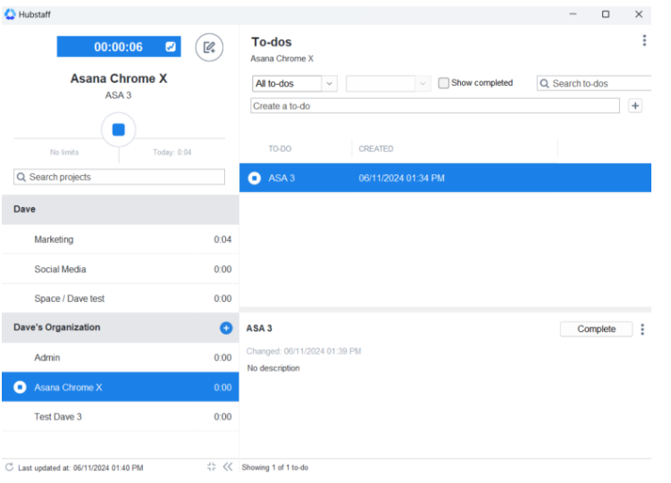Stop the running timer
The image size is (671, 483).
[x=118, y=129]
